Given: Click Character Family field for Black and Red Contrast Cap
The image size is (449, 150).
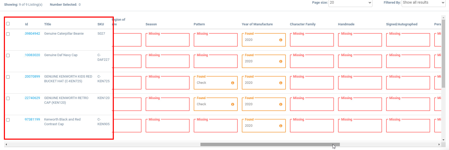Looking at the screenshot, I should [x=312, y=126].
